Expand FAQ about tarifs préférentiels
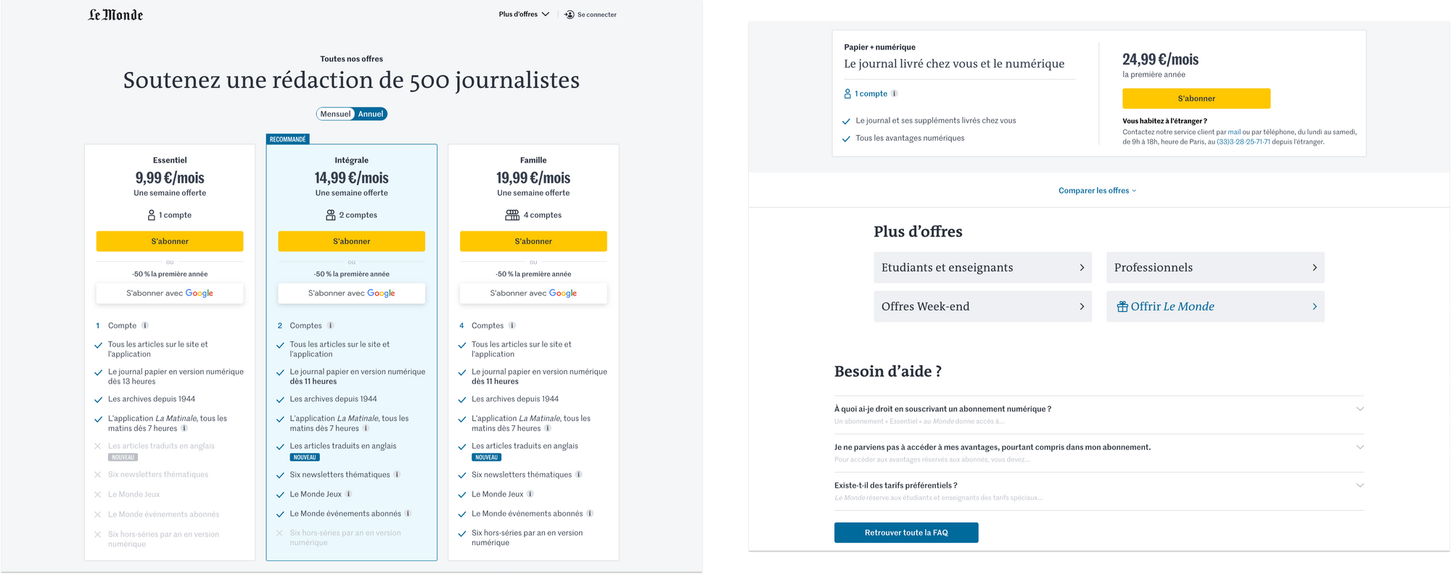The width and height of the screenshot is (1451, 574). click(x=1099, y=491)
